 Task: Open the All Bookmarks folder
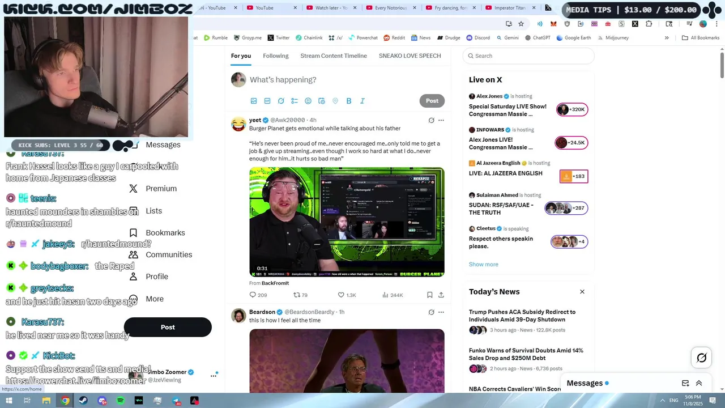coord(701,38)
